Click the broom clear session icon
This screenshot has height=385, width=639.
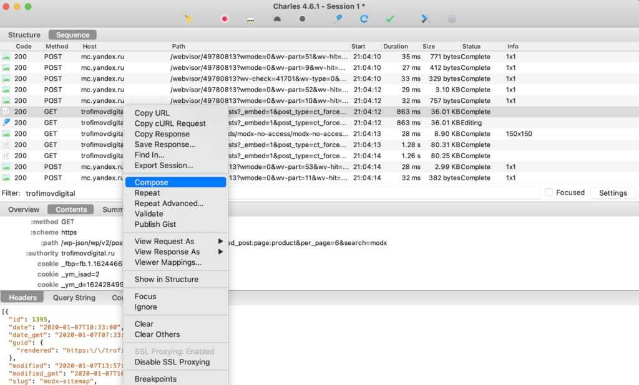click(x=188, y=19)
